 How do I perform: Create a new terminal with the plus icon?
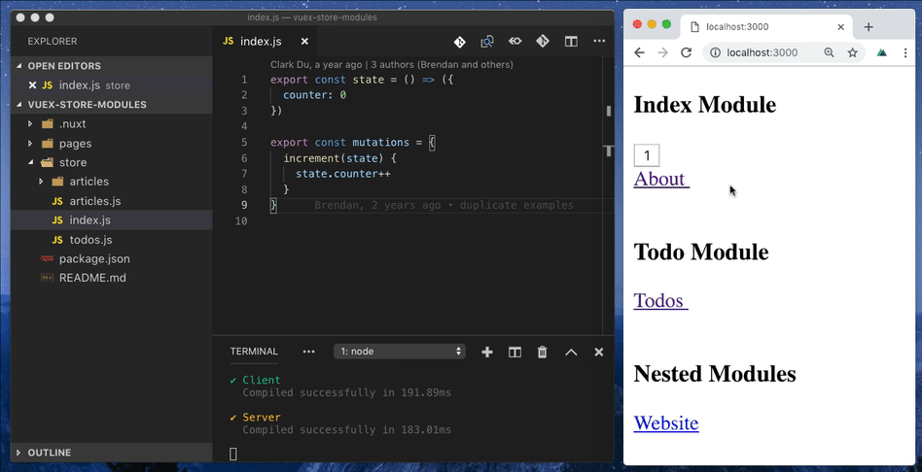(487, 352)
